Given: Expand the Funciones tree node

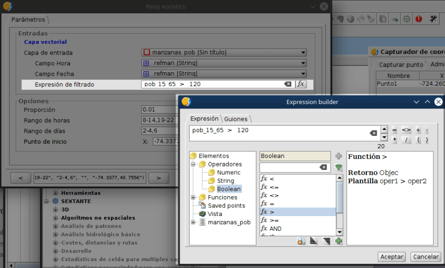Looking at the screenshot, I should (x=194, y=197).
